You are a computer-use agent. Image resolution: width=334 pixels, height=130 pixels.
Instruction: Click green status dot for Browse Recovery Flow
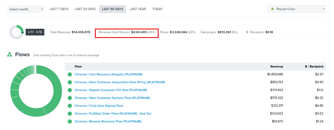70,122
